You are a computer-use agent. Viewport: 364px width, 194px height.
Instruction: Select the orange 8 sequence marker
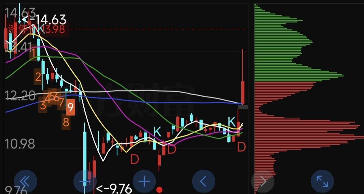click(x=66, y=122)
